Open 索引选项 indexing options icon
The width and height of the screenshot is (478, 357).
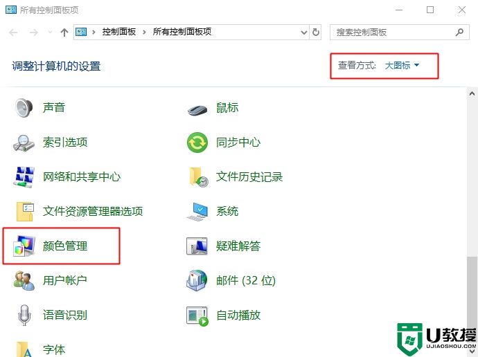pos(25,143)
